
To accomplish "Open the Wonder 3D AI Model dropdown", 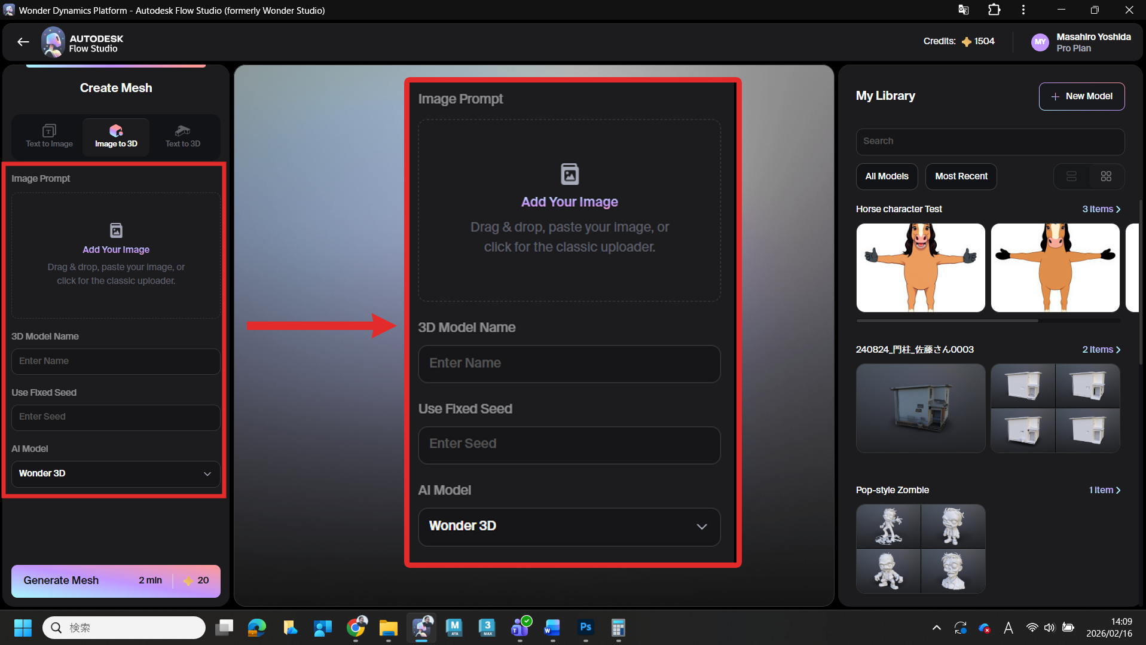I will pos(116,473).
